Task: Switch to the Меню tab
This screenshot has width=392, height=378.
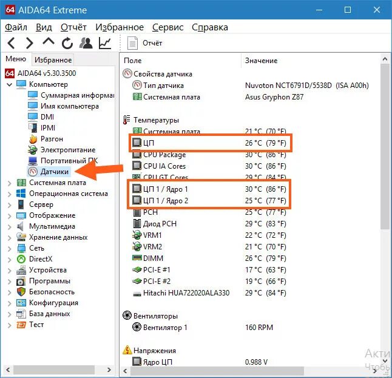Action: point(16,59)
